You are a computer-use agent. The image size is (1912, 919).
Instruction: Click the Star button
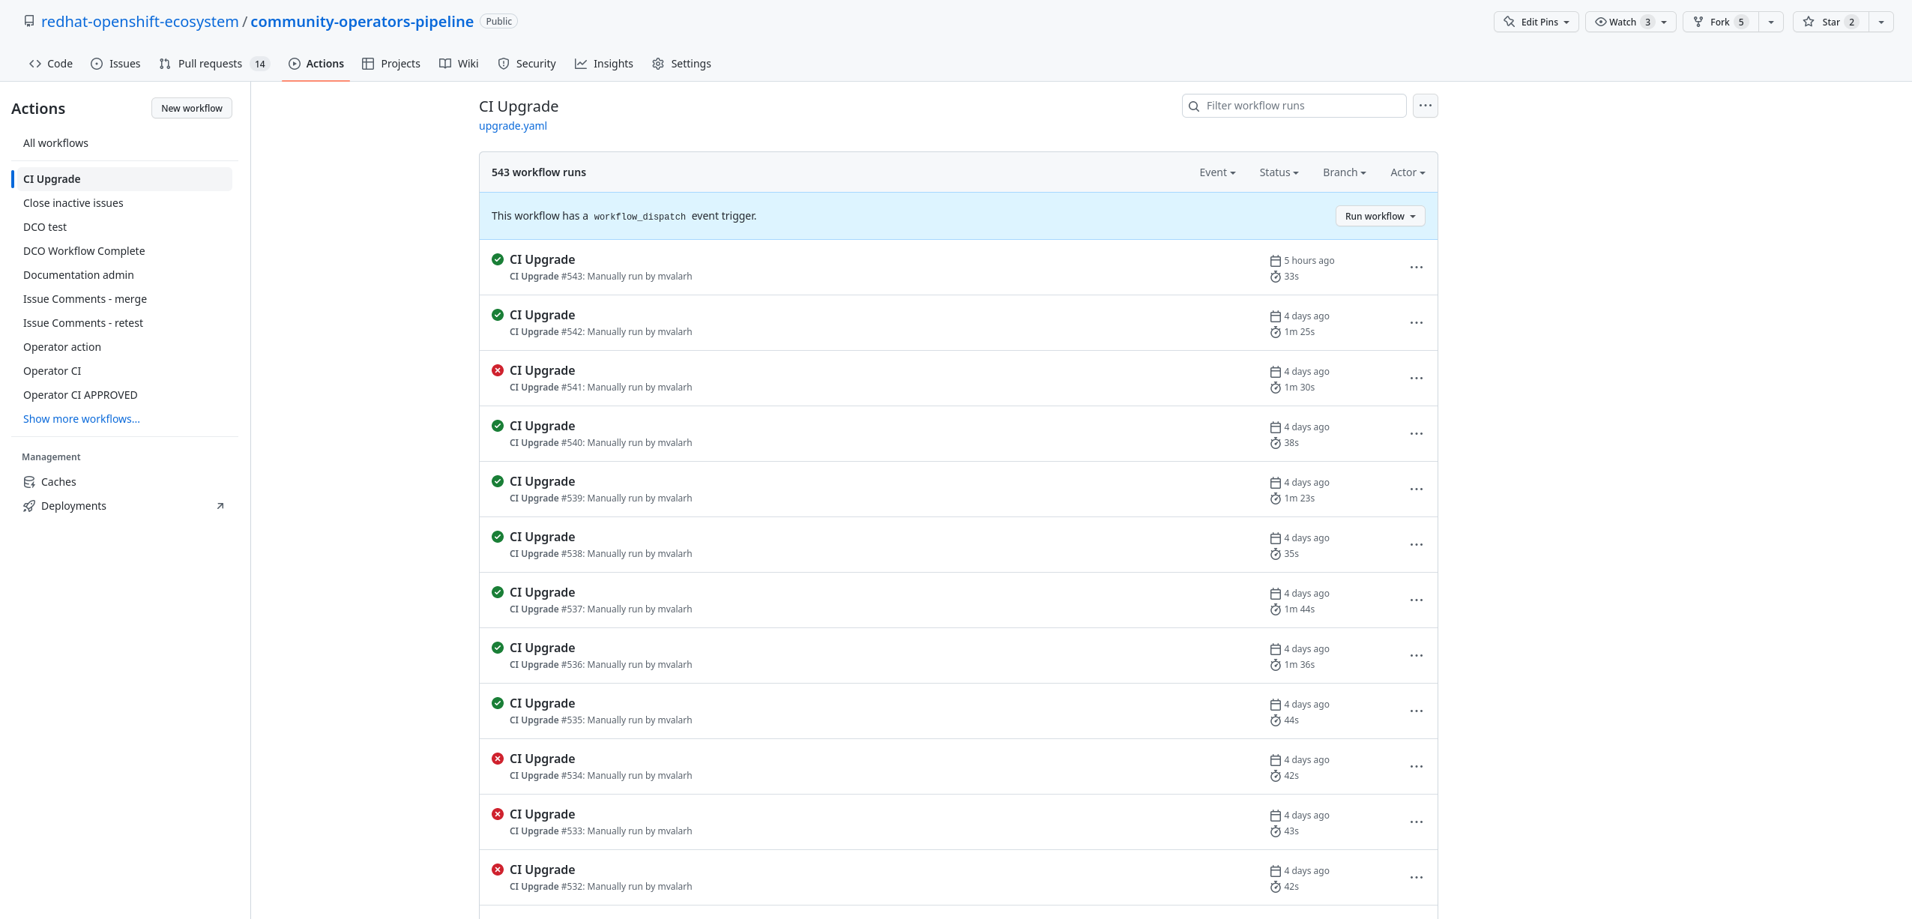1830,22
